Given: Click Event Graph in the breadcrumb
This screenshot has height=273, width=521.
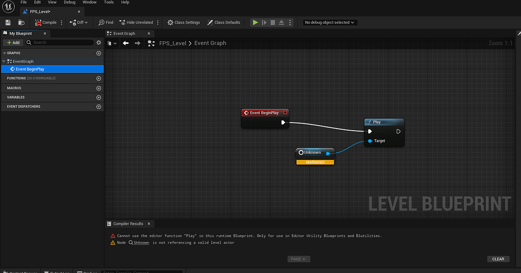Looking at the screenshot, I should tap(210, 43).
